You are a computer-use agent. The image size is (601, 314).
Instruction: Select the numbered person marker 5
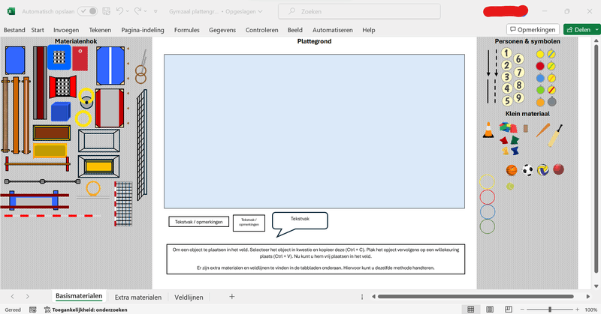pos(507,100)
